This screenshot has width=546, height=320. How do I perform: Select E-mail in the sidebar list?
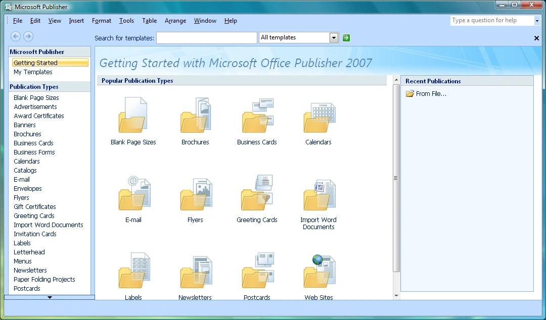22,180
